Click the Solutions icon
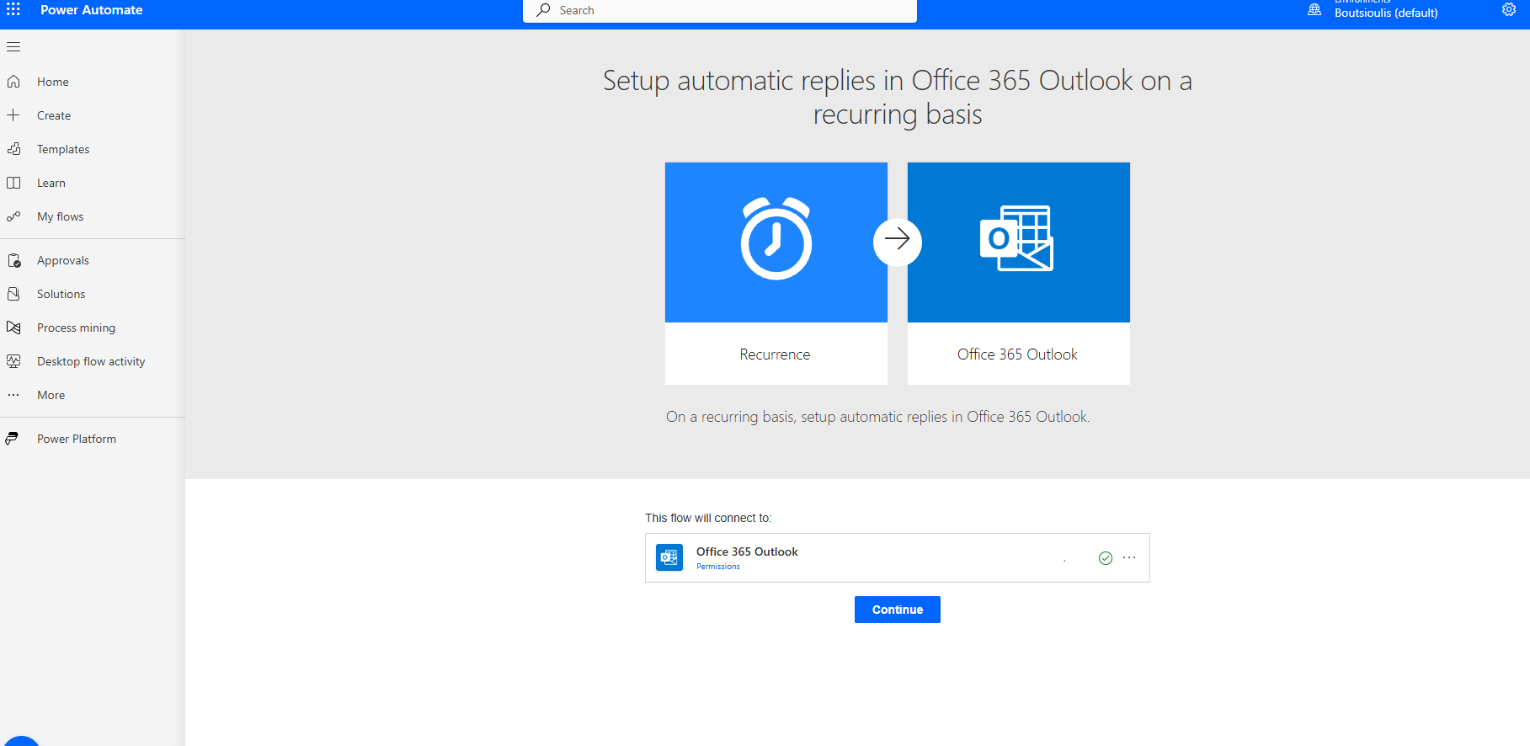The image size is (1530, 746). (13, 294)
